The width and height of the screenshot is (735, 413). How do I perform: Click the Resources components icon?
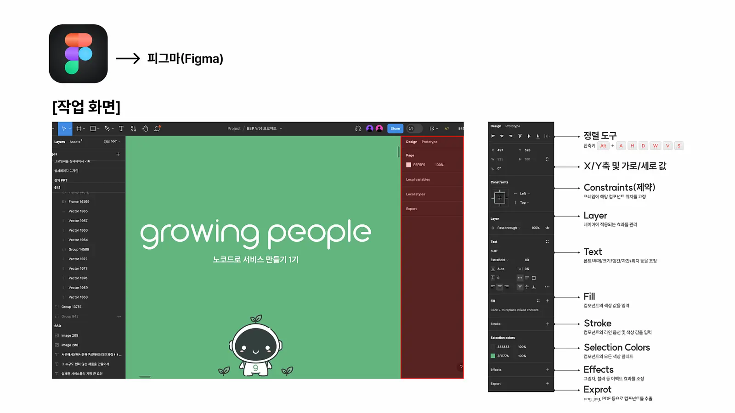tap(133, 128)
